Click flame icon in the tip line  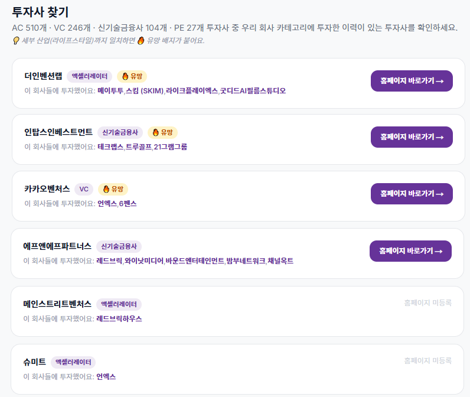(x=141, y=41)
